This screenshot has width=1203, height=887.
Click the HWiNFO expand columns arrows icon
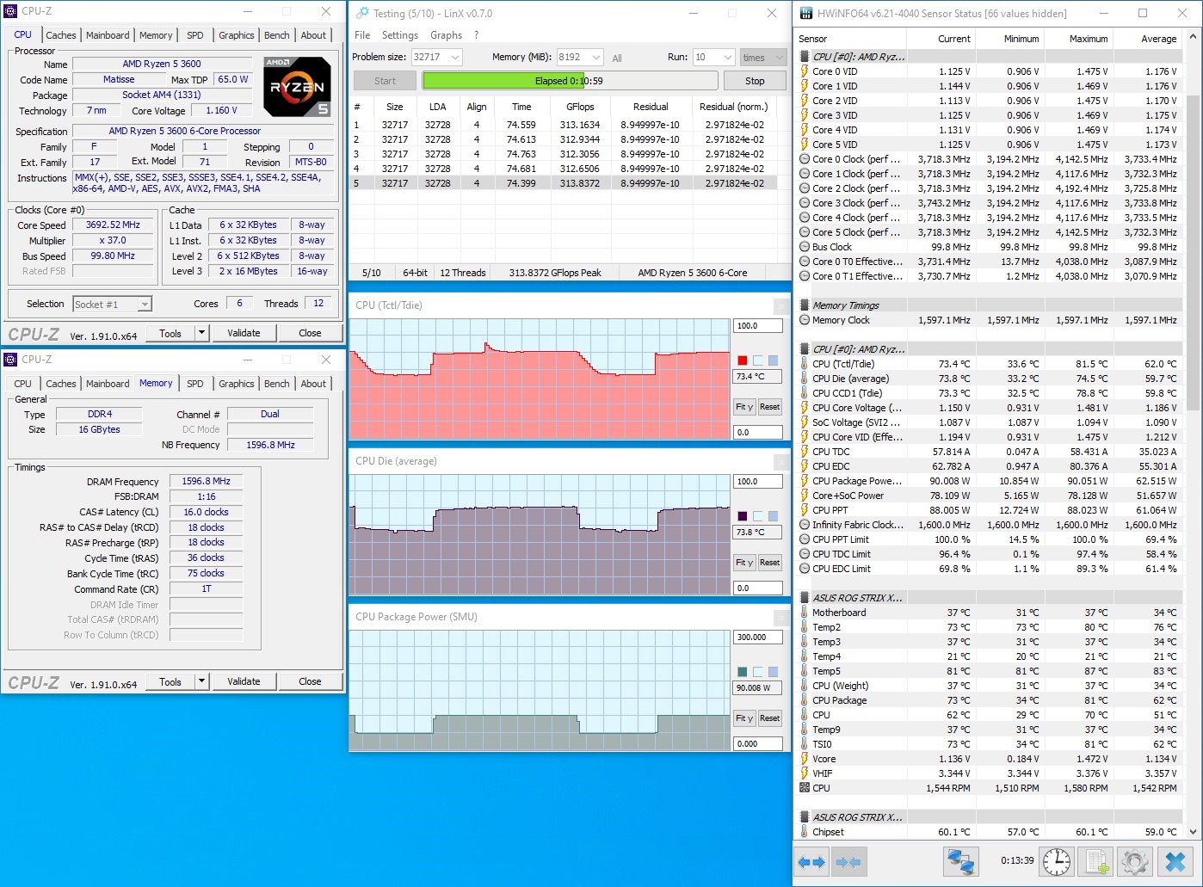tap(813, 861)
